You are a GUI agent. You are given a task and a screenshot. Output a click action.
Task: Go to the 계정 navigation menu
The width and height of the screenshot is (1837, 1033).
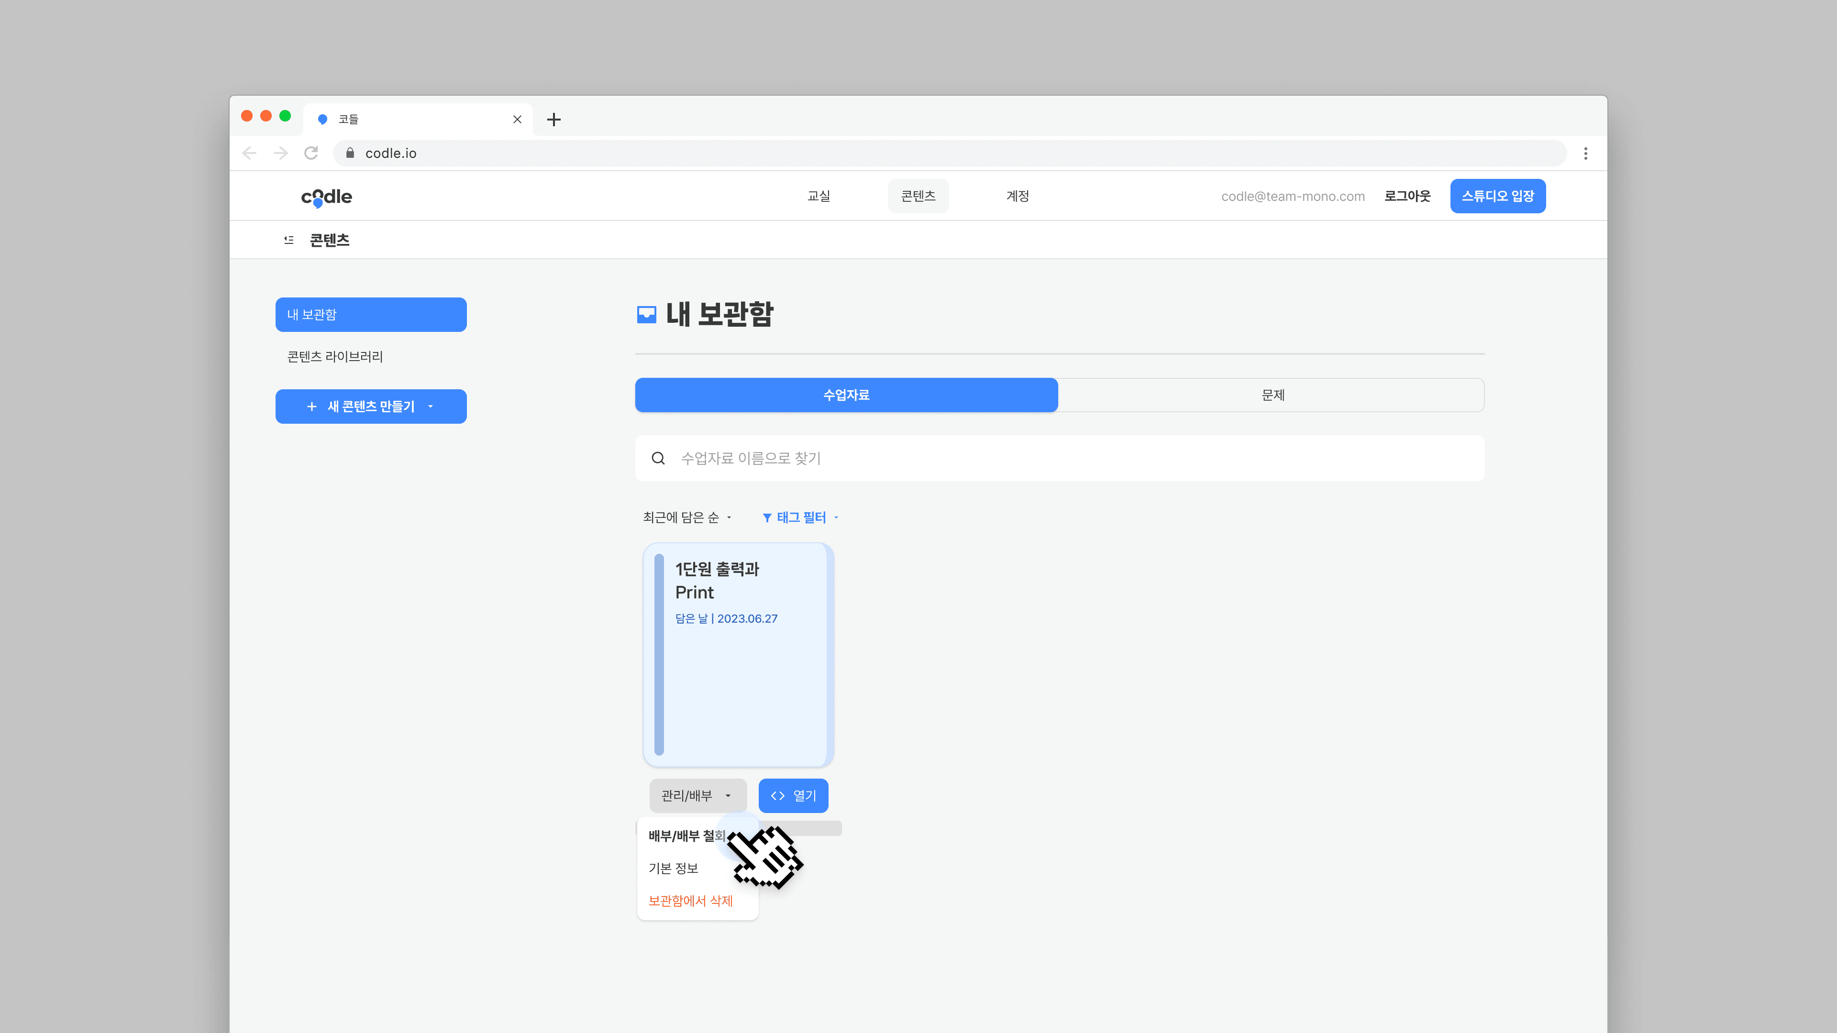(x=1018, y=196)
